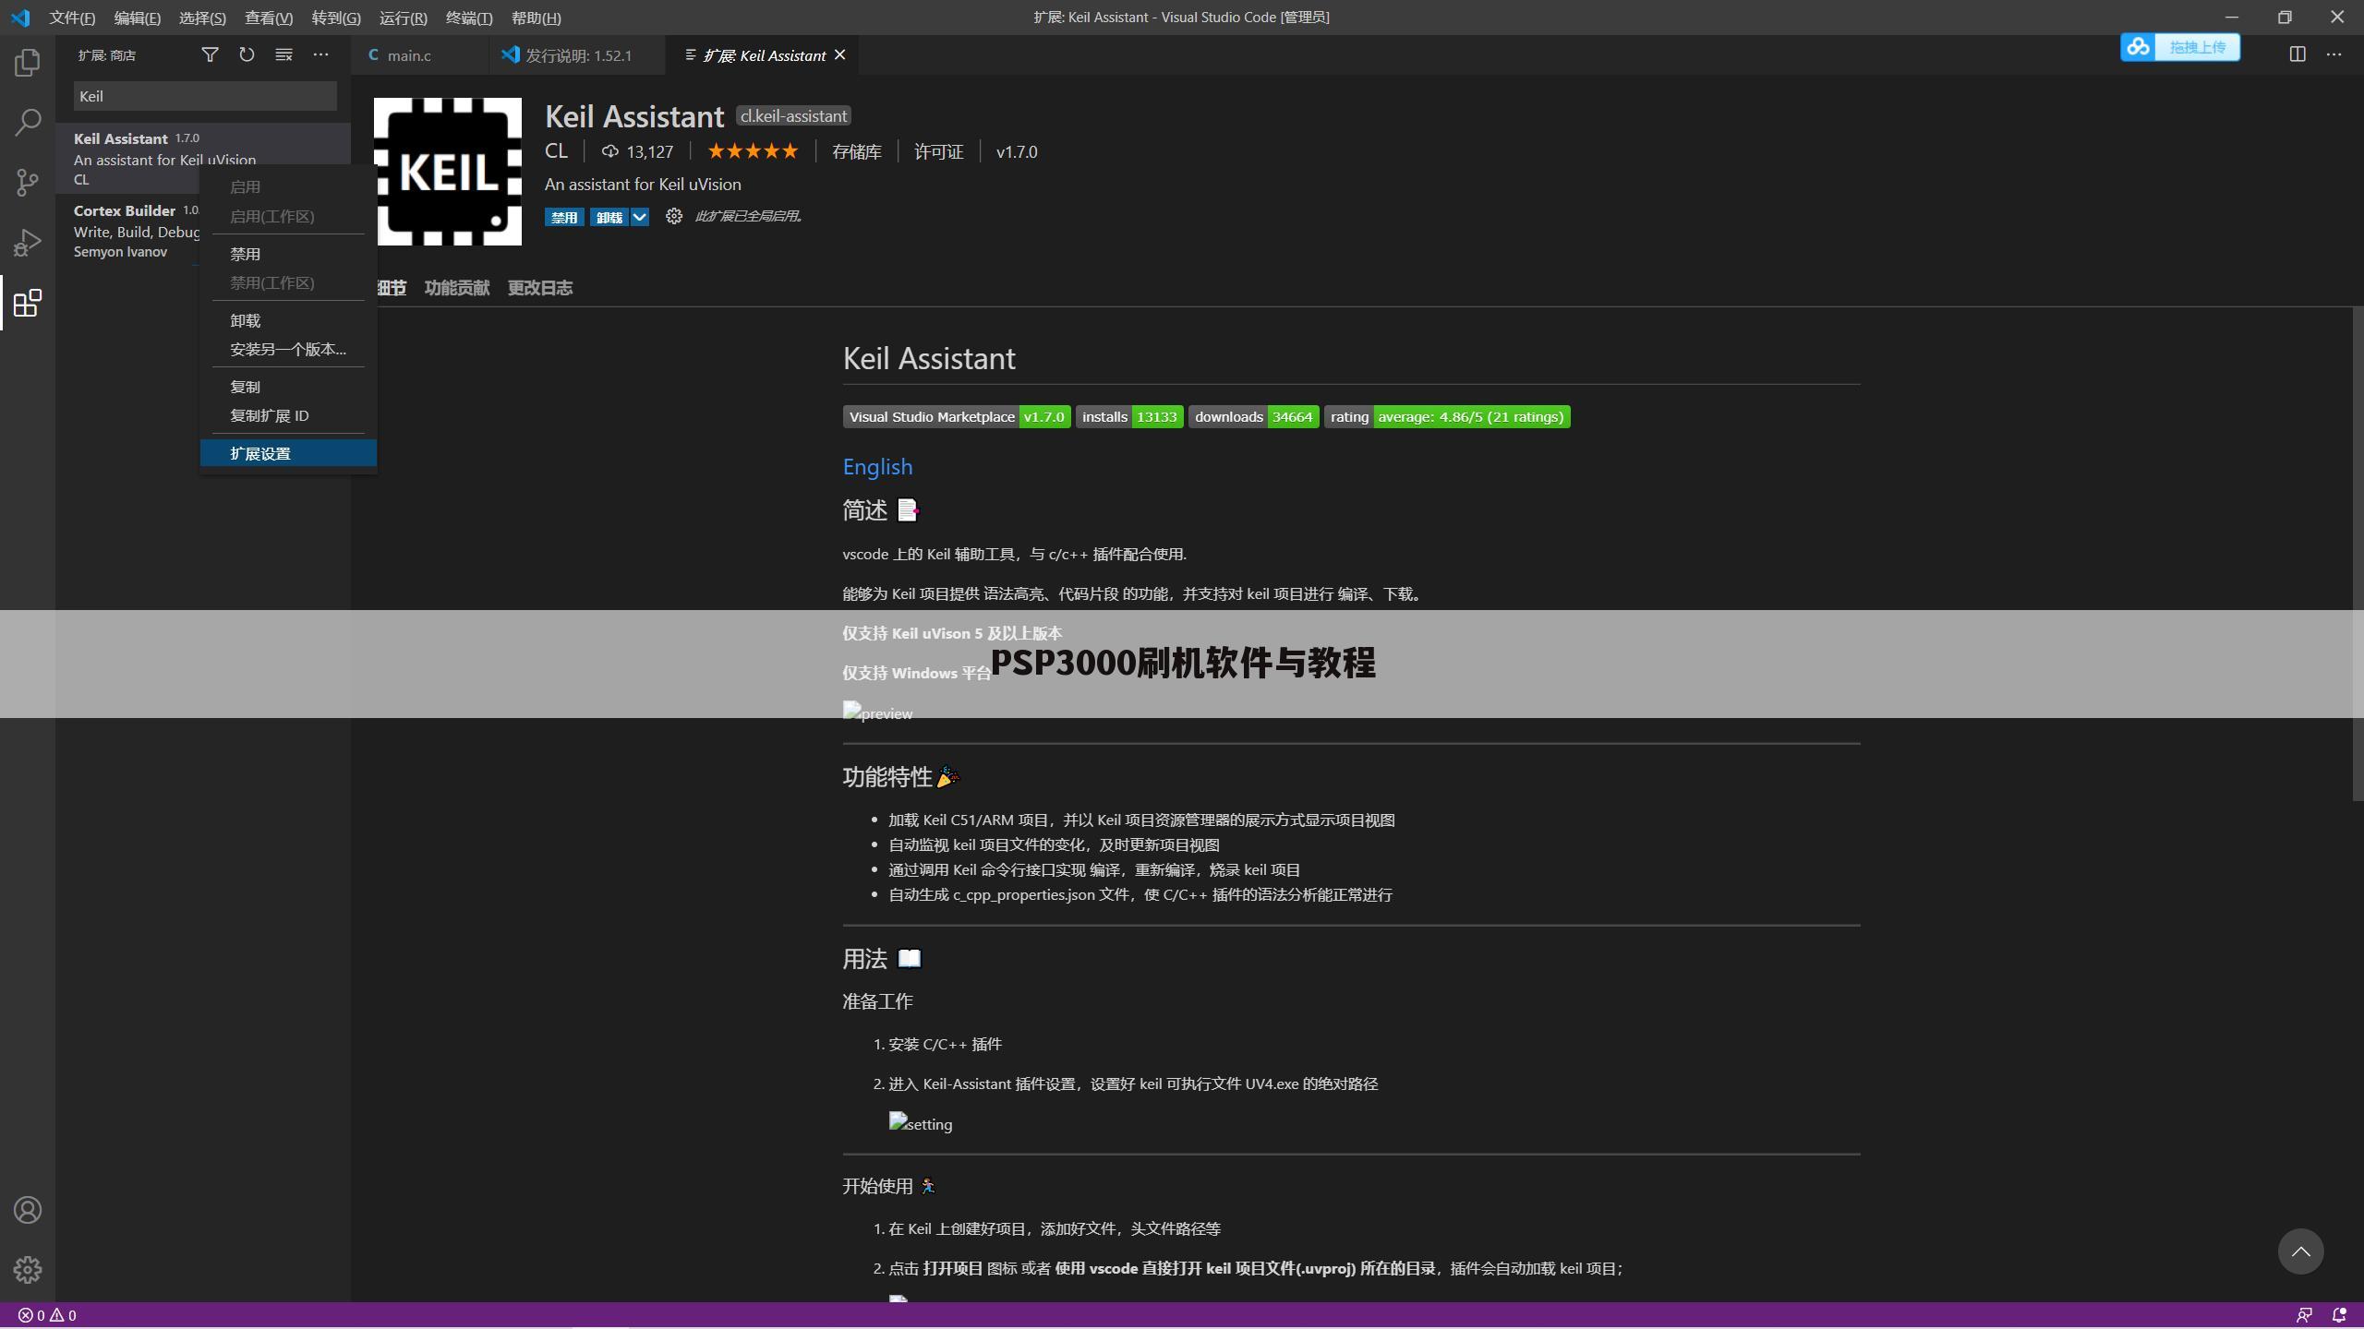Open errors and warnings in status bar
The image size is (2364, 1329).
(47, 1315)
